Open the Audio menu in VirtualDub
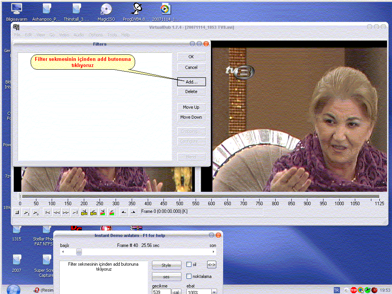The image size is (392, 294). tap(79, 35)
